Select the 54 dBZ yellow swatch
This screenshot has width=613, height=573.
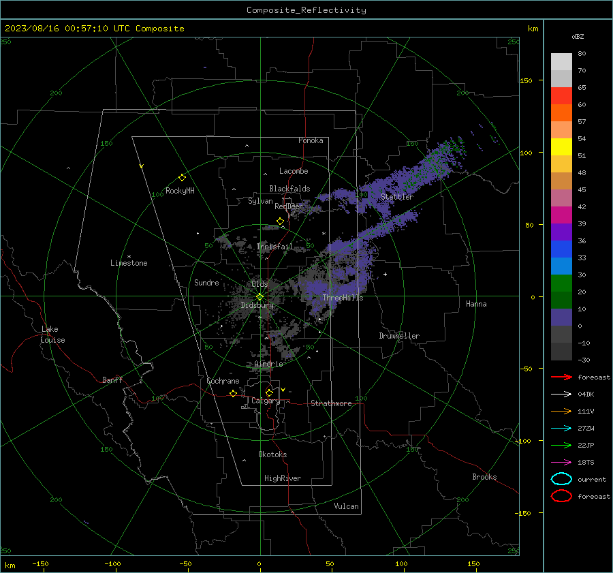[561, 147]
